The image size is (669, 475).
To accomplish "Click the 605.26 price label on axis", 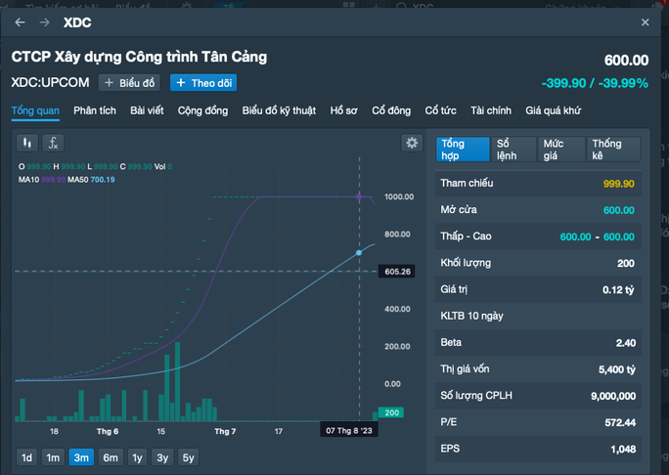I will 398,271.
